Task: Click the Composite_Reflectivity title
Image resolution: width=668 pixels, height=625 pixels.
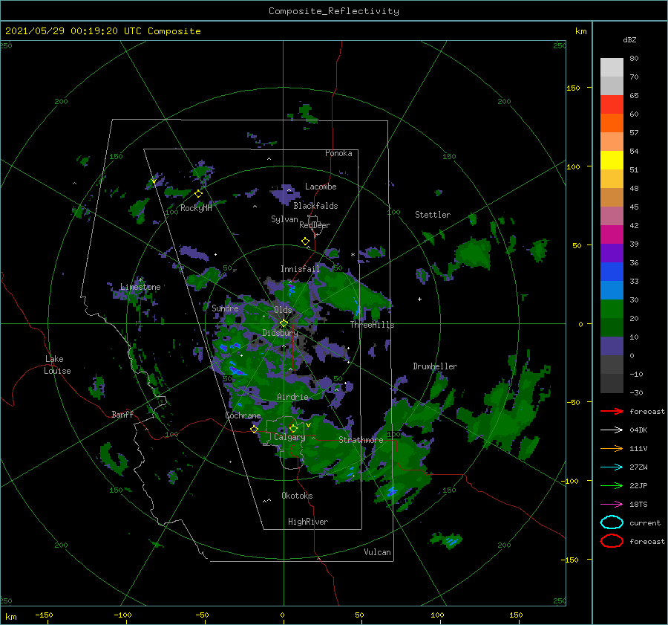Action: pyautogui.click(x=334, y=11)
